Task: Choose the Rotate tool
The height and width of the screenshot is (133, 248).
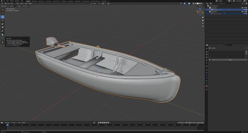Action: [2, 20]
